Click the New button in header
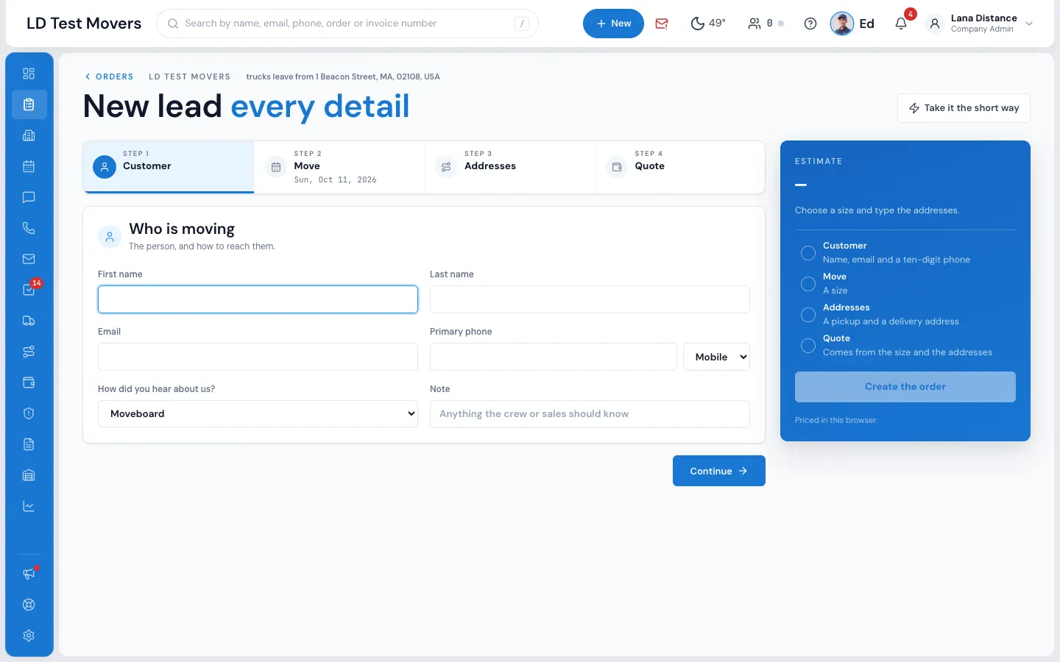The image size is (1060, 662). 613,24
